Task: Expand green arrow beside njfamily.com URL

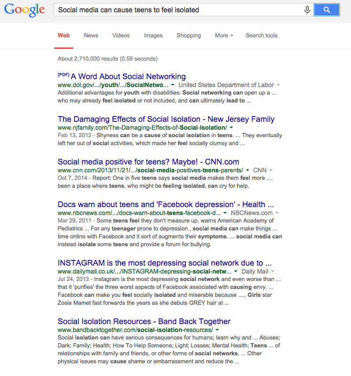Action: point(232,128)
